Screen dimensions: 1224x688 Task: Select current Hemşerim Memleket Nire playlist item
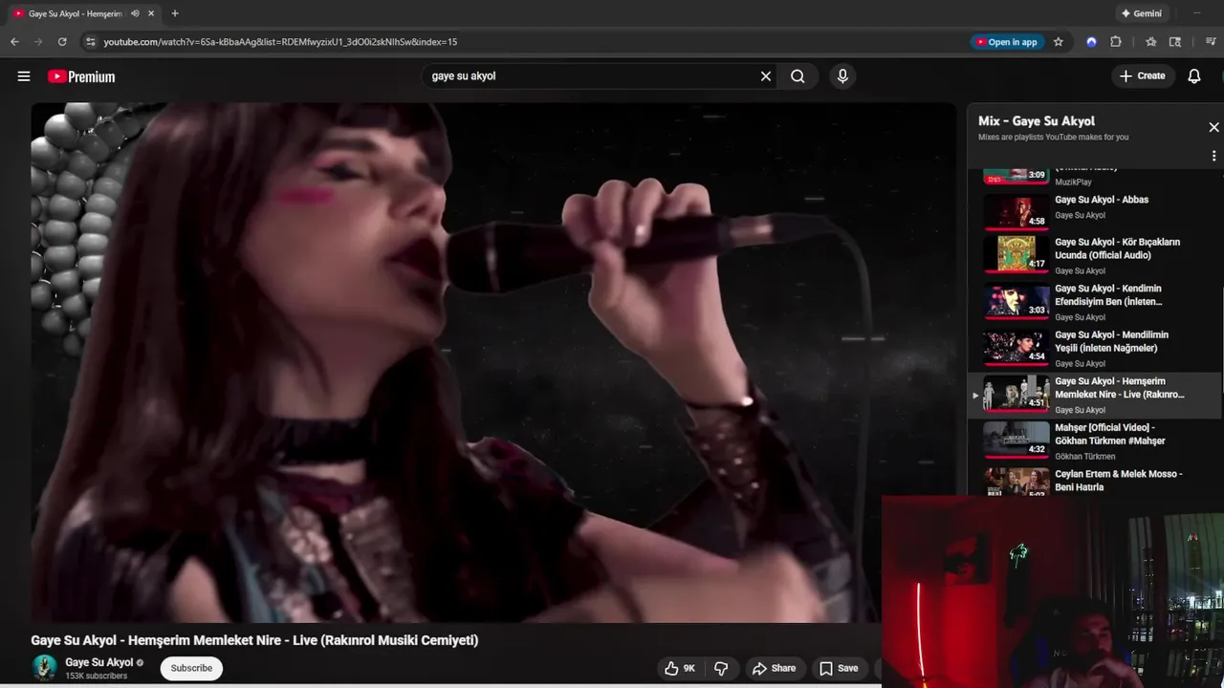tap(1094, 395)
